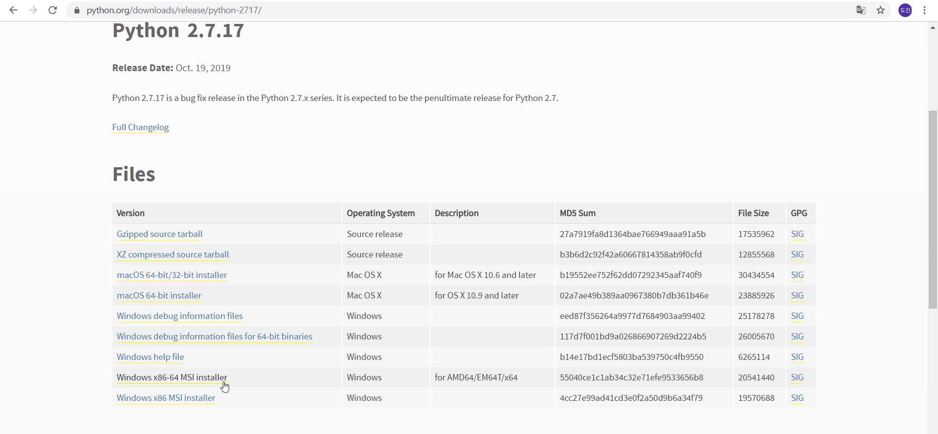Screen dimensions: 938x434
Task: Select MD5 sum 55040ce1c1ab34c32e71efe9533656b8
Action: [x=632, y=377]
